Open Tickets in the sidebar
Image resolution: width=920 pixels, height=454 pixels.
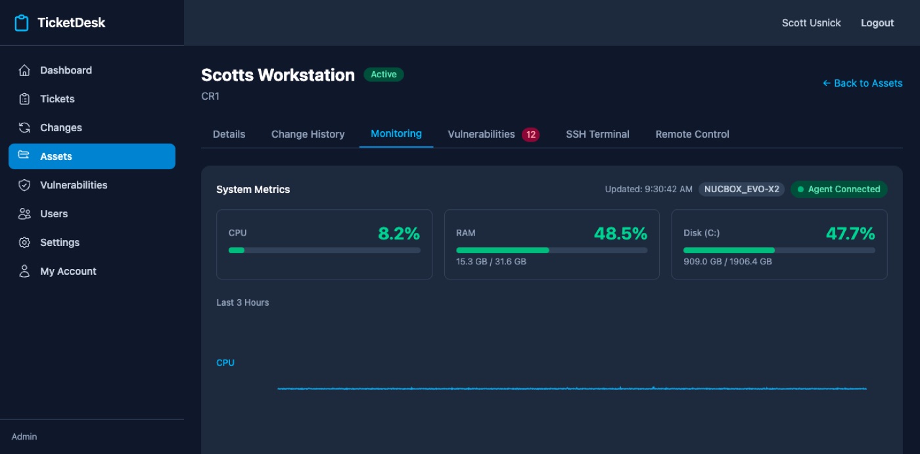(x=92, y=99)
